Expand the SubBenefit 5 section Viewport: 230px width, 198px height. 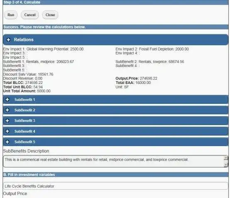click(x=116, y=142)
